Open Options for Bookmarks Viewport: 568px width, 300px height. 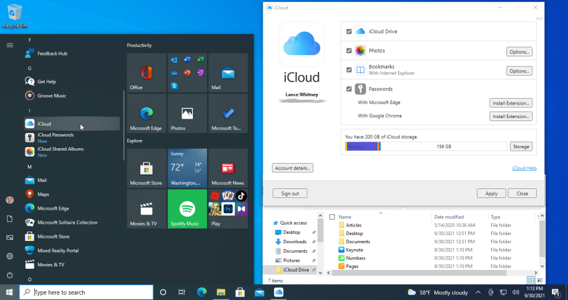519,71
